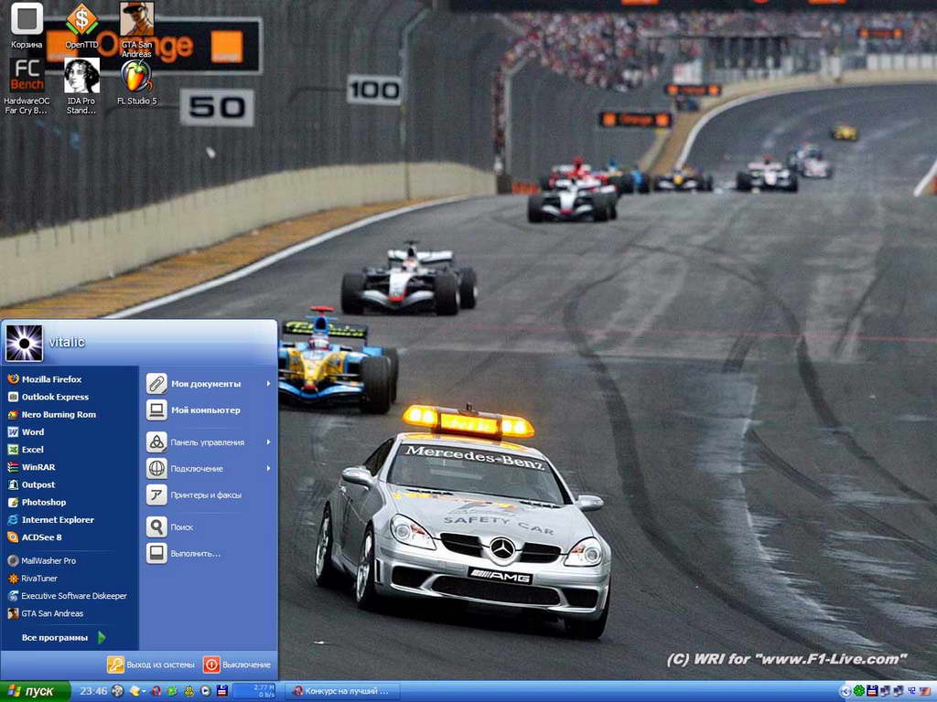Screen dimensions: 937x702
Task: Open the green flower ICQ tray icon
Action: coord(858,691)
